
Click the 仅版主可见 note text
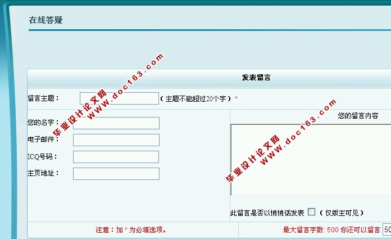pyautogui.click(x=342, y=213)
